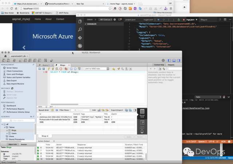233x164 pixels.
Task: Click the export recordset disk icon
Action: pyautogui.click(x=126, y=110)
